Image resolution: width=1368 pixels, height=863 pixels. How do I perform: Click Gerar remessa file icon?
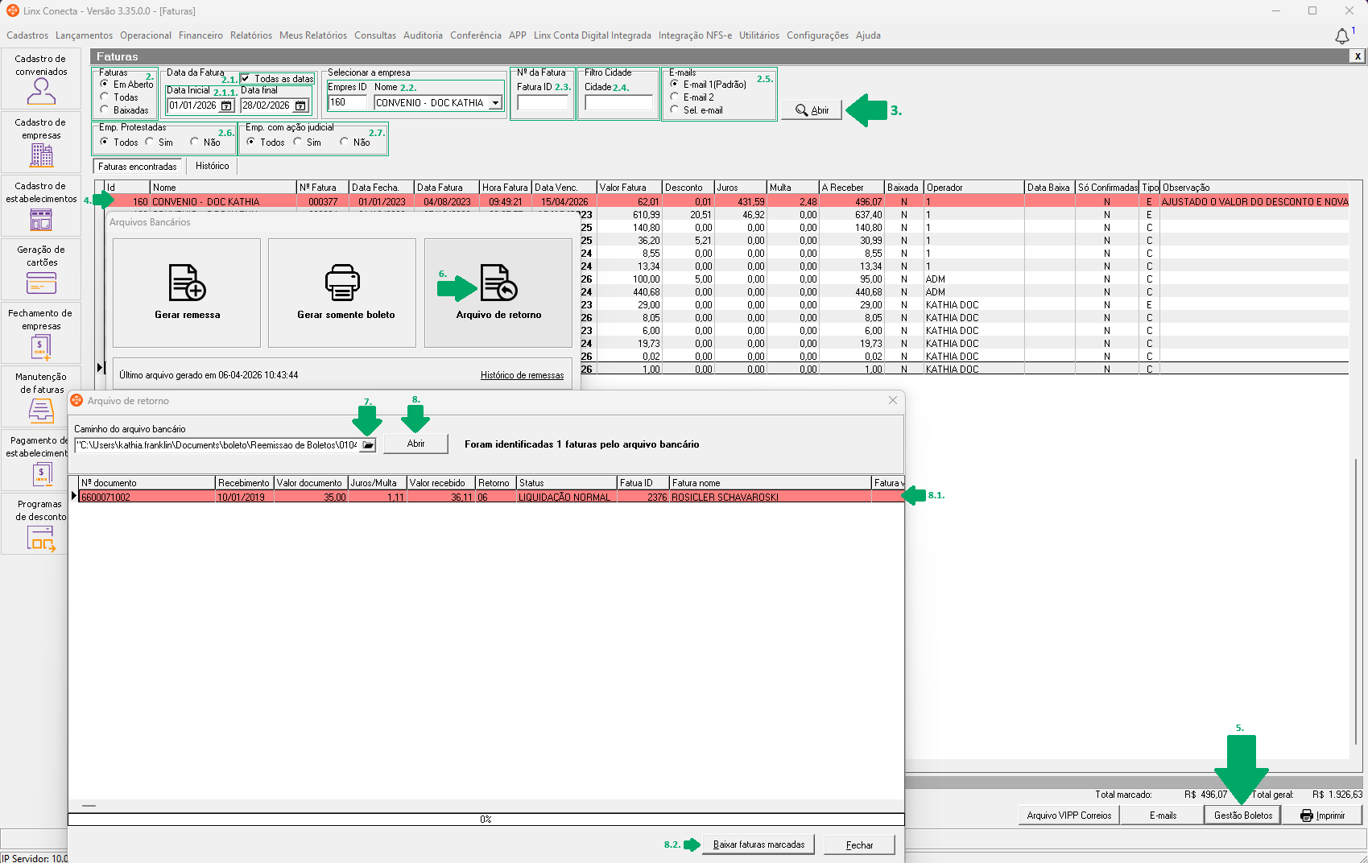pos(187,283)
